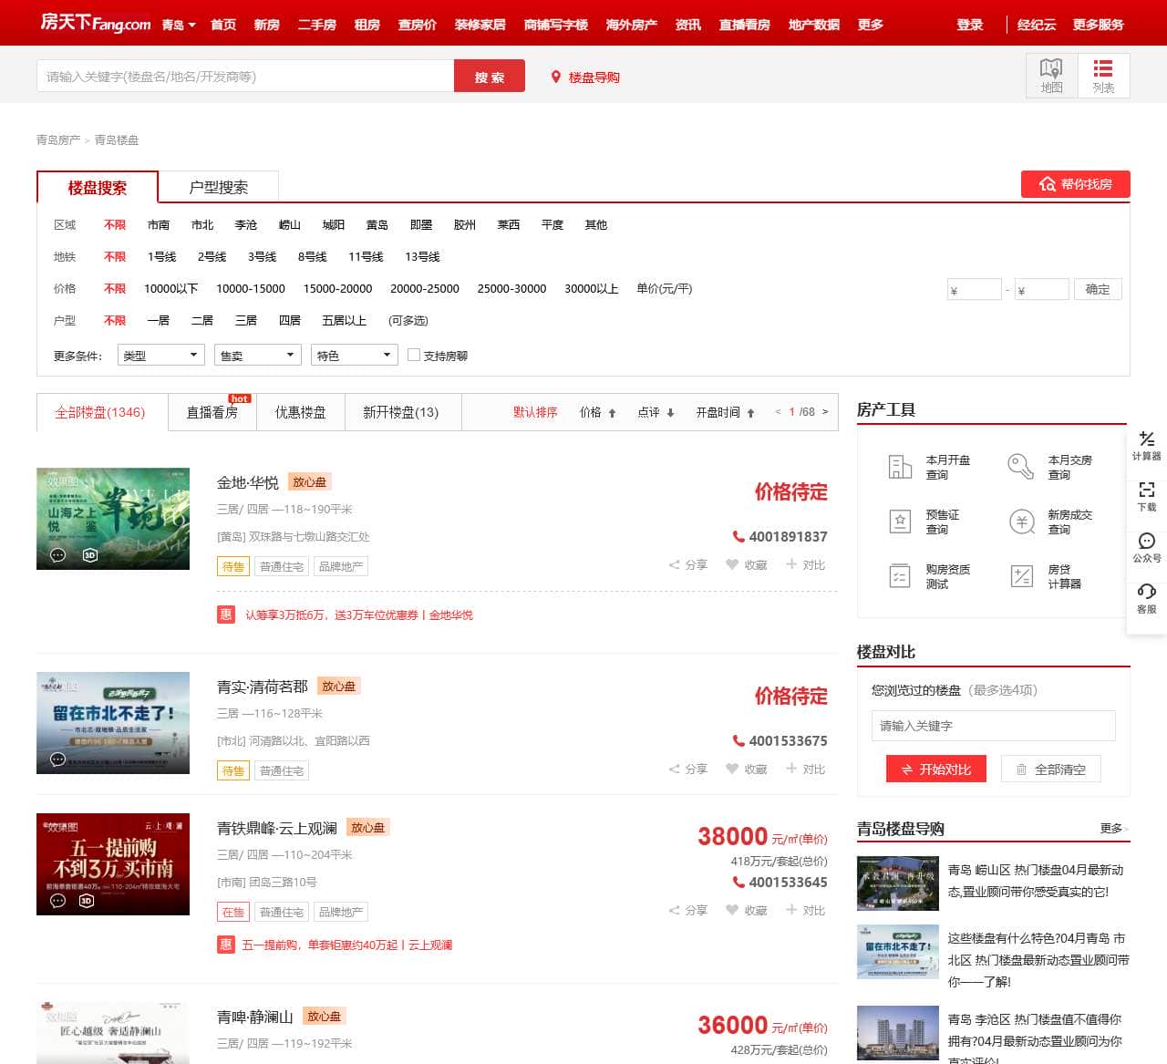This screenshot has height=1064, width=1167.
Task: Open 青铁鼎峰·云上观澜 listing thumbnail
Action: [x=113, y=864]
